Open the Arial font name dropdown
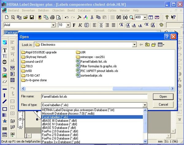Image resolution: width=184 pixels, height=145 pixels. [x=53, y=25]
